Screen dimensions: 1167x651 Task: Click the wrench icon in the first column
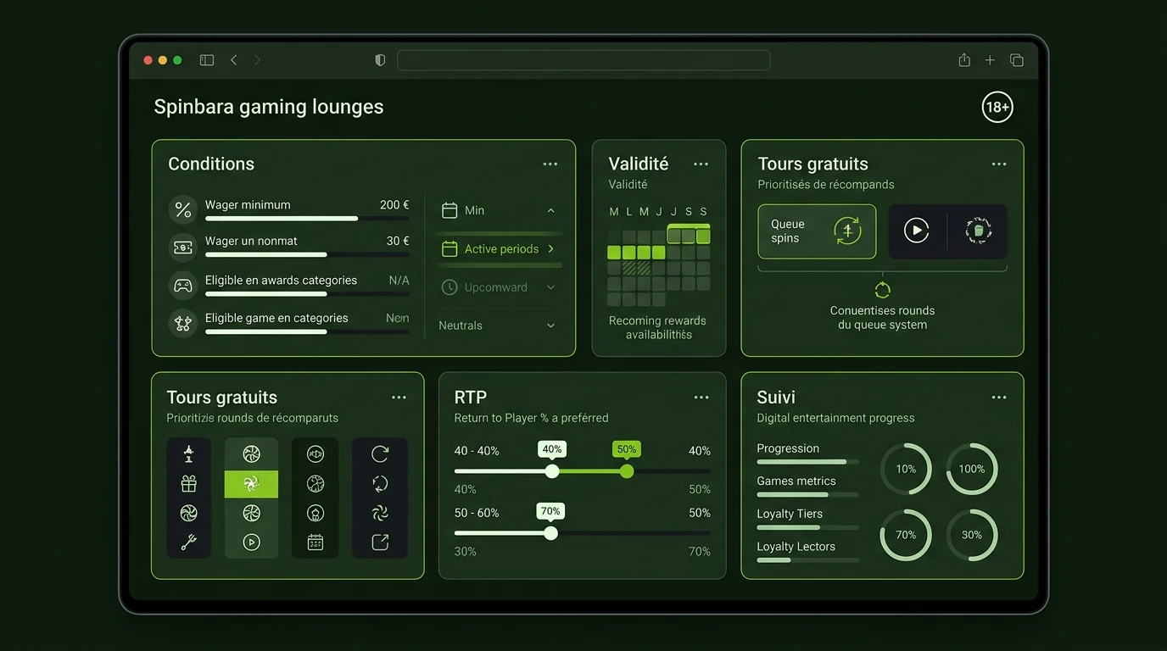click(188, 542)
